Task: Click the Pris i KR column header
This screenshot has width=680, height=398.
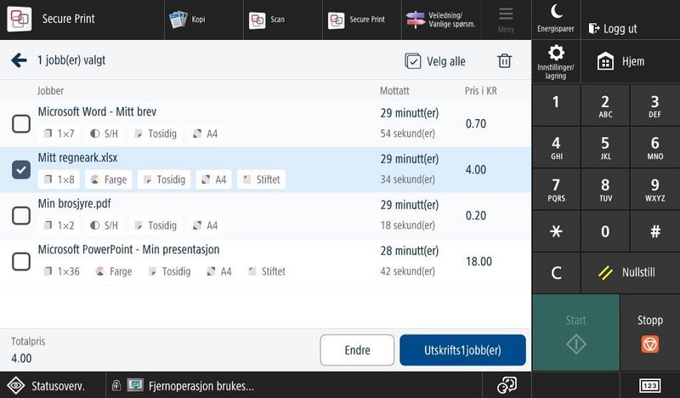Action: [x=481, y=91]
